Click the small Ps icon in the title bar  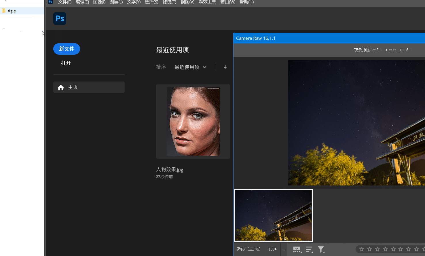pos(50,2)
